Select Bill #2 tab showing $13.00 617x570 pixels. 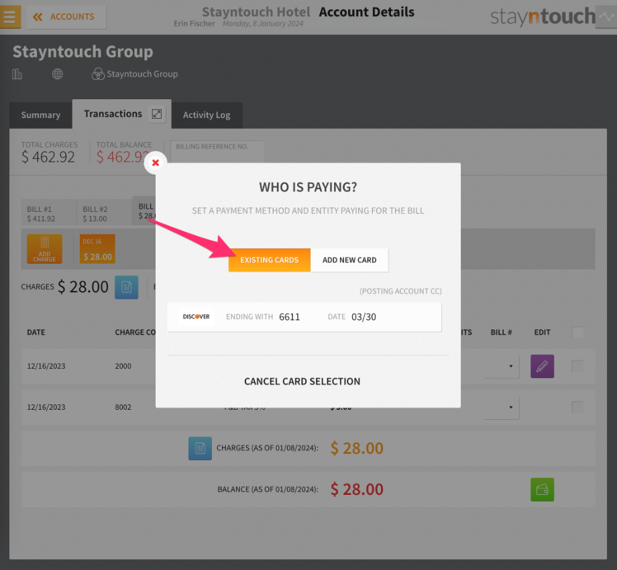(x=104, y=214)
